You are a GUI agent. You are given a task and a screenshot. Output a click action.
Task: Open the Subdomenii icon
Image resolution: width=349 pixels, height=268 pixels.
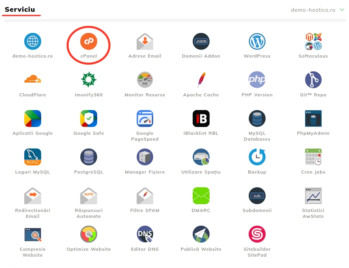point(257,196)
